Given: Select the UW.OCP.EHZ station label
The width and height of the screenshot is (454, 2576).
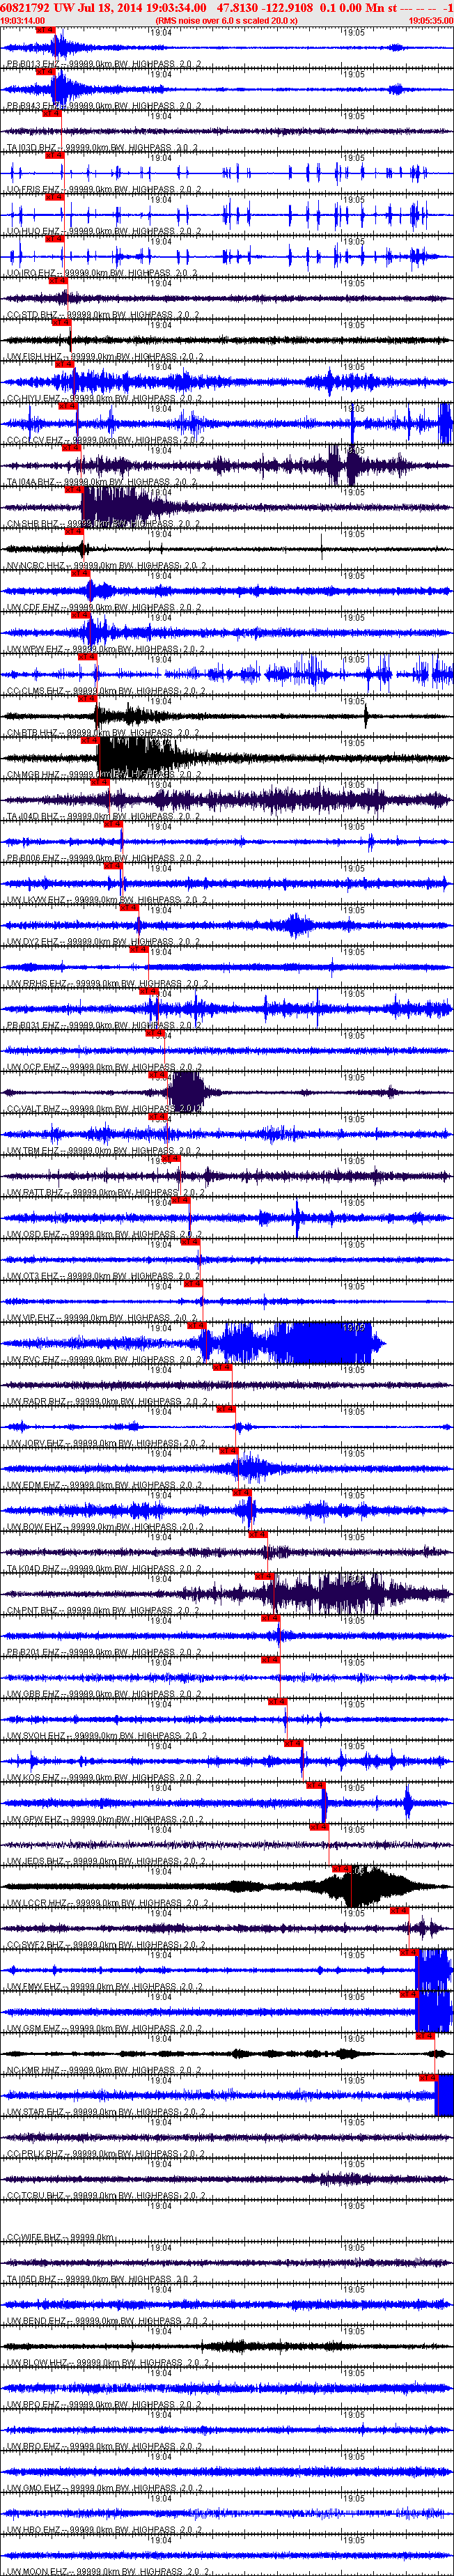Looking at the screenshot, I should [104, 1068].
